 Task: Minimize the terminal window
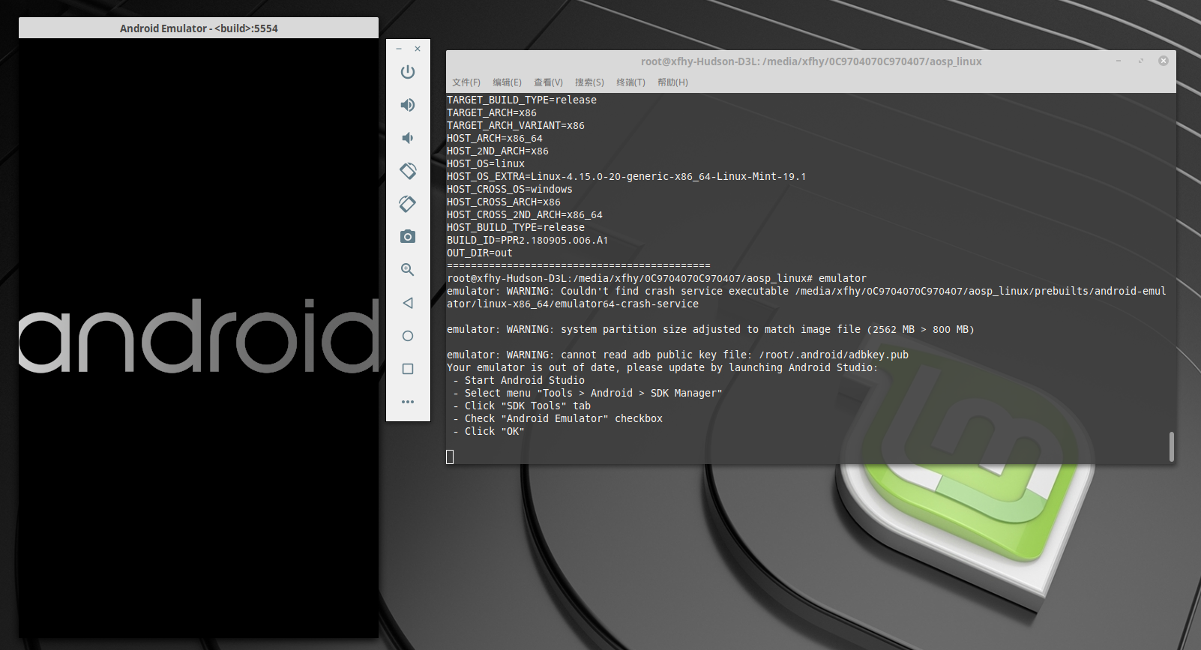(x=1119, y=61)
